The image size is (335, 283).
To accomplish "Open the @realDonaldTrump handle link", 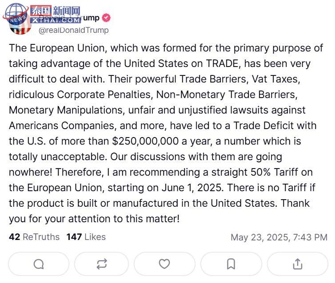I will click(x=73, y=30).
